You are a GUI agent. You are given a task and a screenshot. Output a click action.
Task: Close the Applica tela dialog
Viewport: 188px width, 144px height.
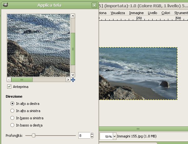(x=94, y=5)
